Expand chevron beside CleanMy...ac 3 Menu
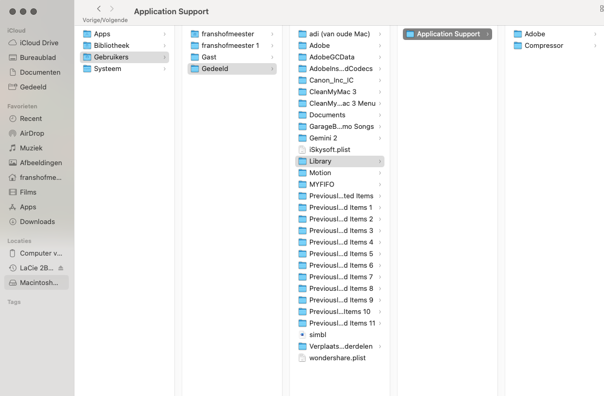 click(380, 103)
